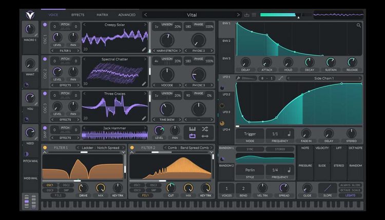This screenshot has width=385, height=220.
Task: Open the FM OSC 2 distortion selector
Action: click(199, 51)
